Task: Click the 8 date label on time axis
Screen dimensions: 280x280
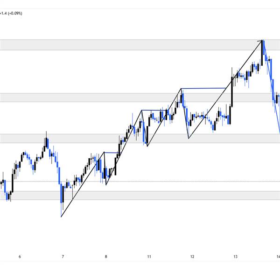Action: (106, 257)
